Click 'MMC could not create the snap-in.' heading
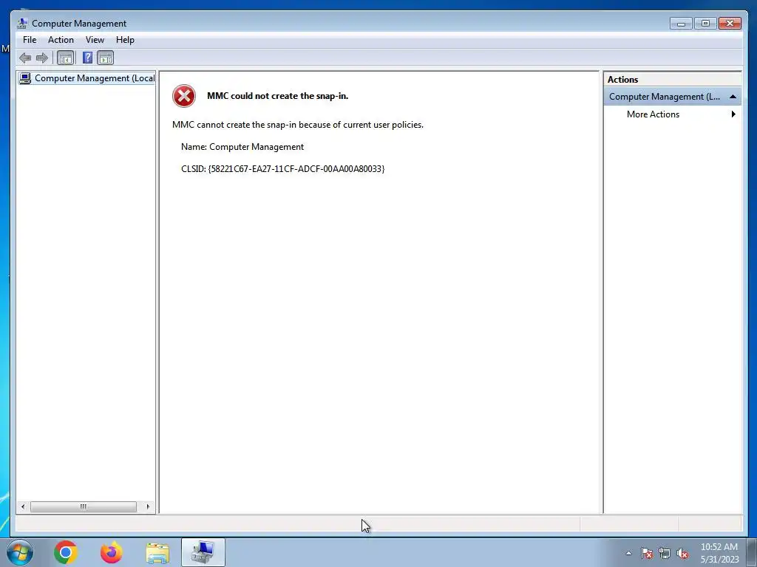This screenshot has width=757, height=567. pyautogui.click(x=278, y=96)
